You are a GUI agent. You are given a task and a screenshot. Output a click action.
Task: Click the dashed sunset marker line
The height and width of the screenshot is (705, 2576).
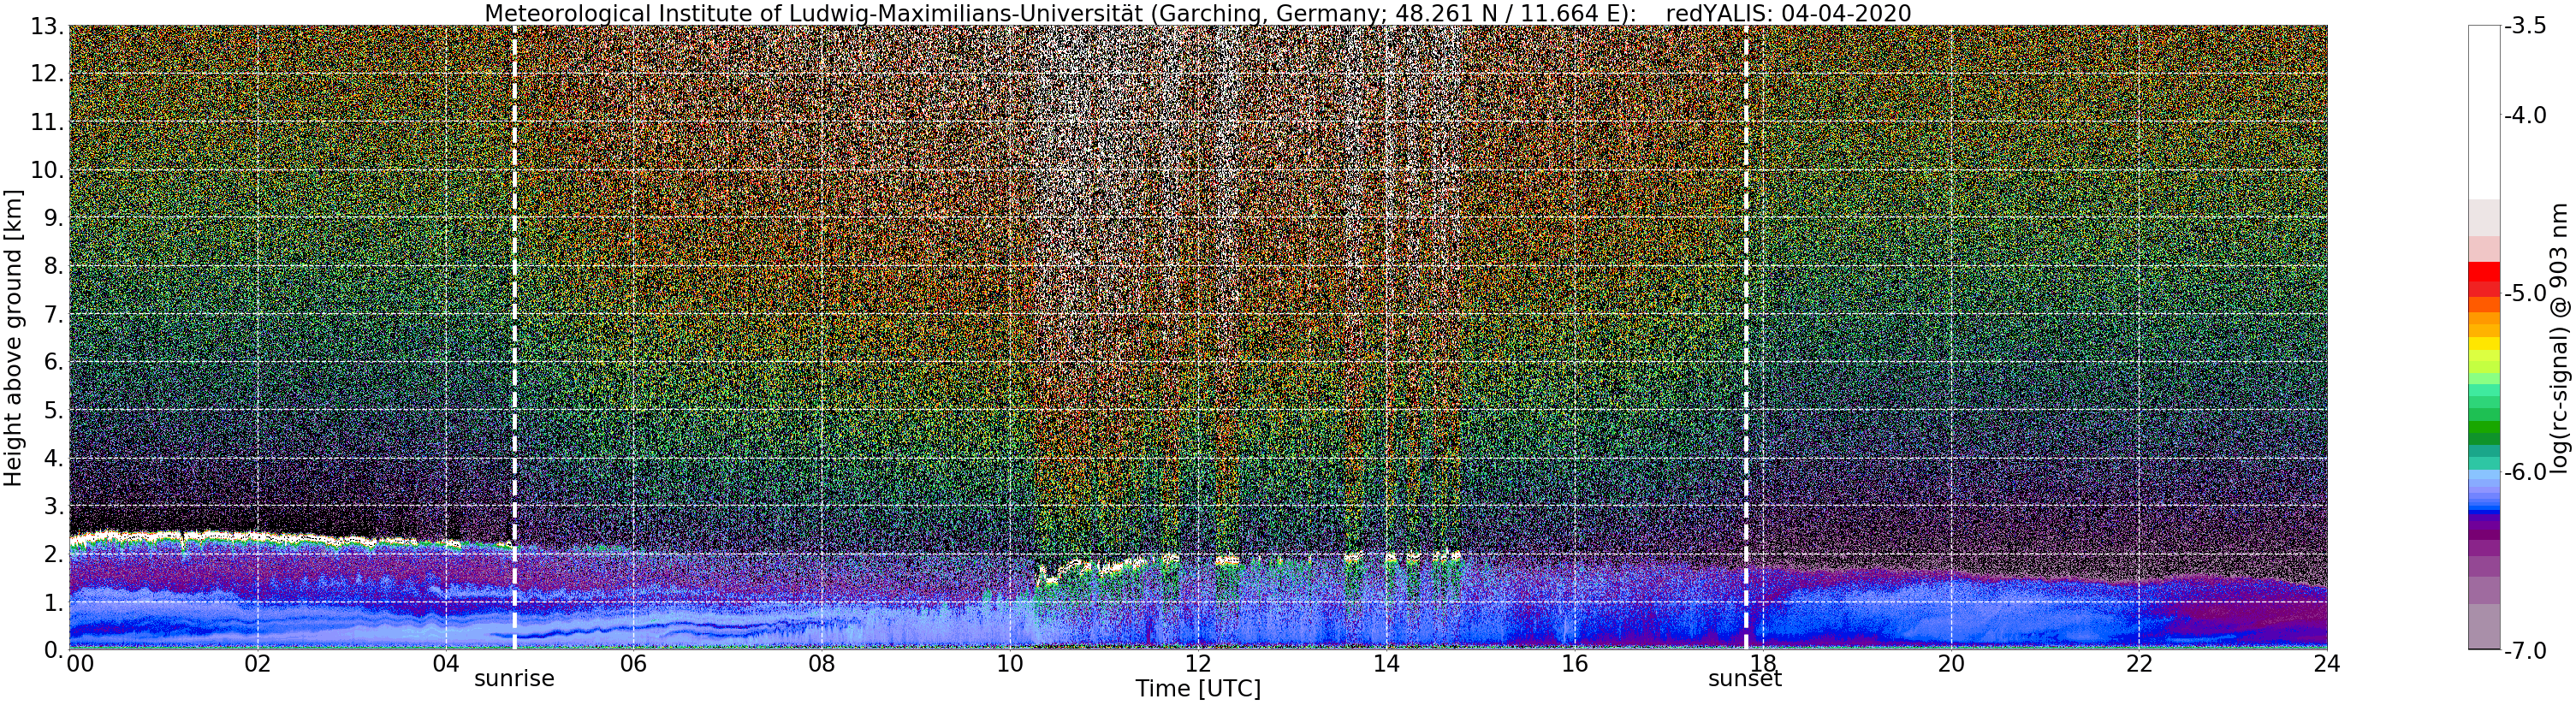click(x=1746, y=338)
